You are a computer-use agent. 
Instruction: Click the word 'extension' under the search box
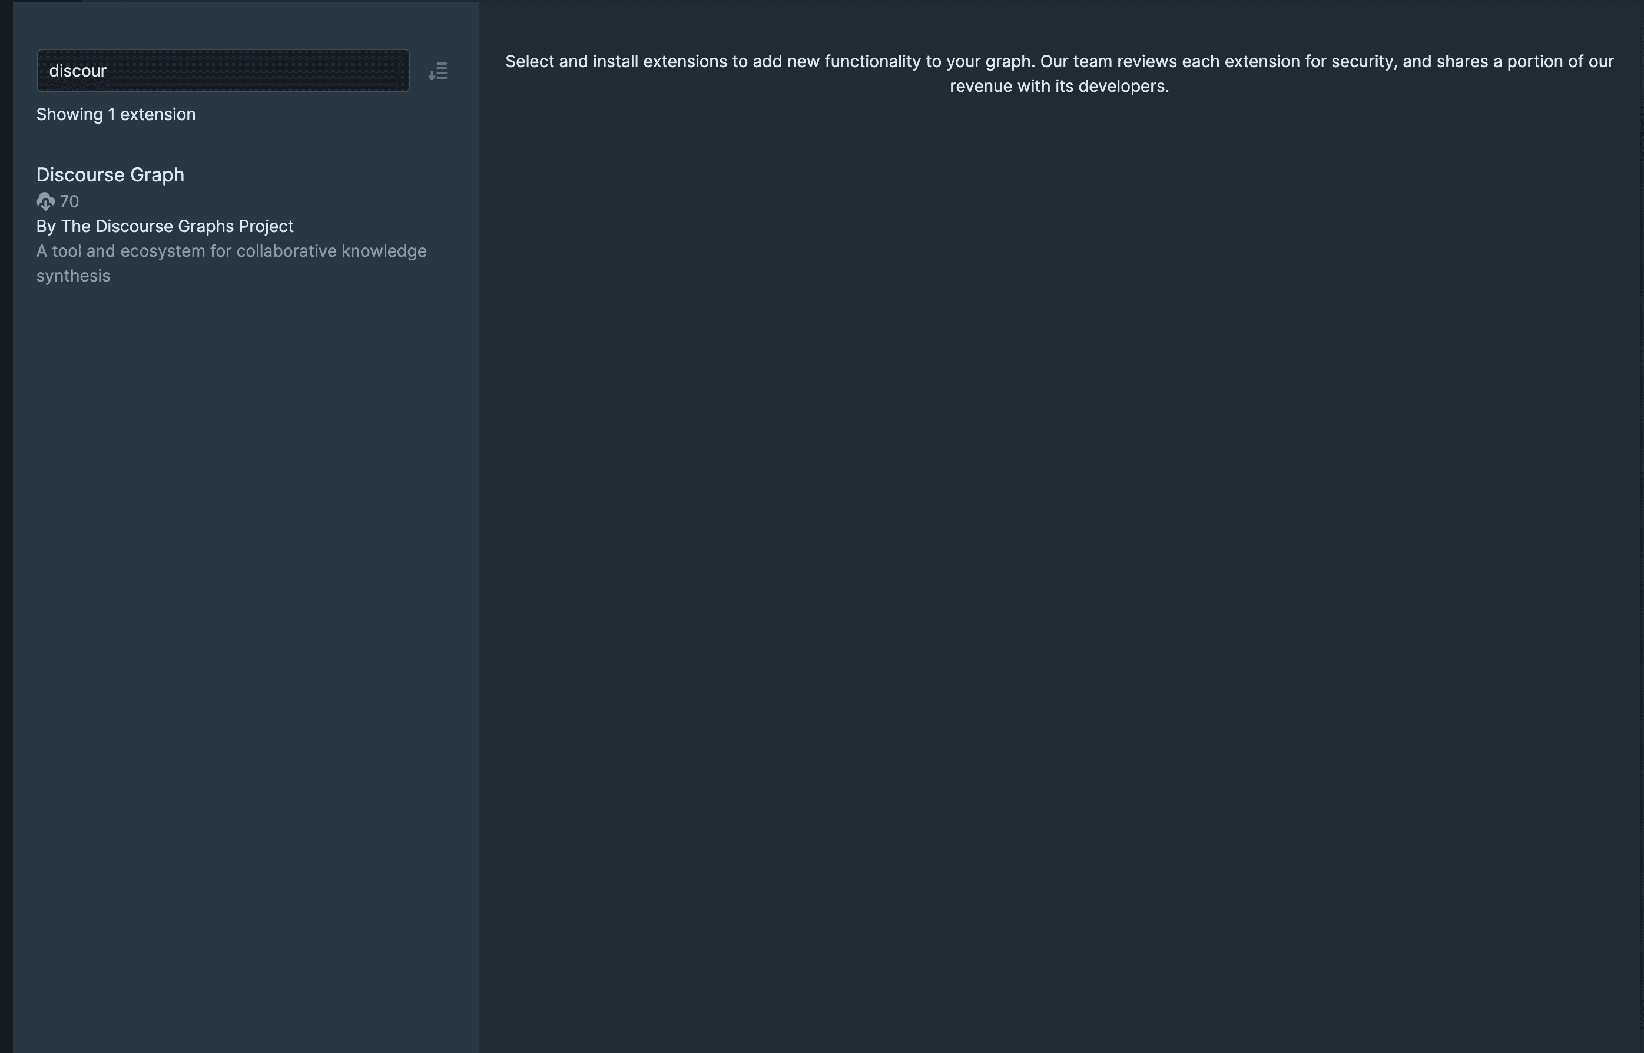(x=158, y=115)
